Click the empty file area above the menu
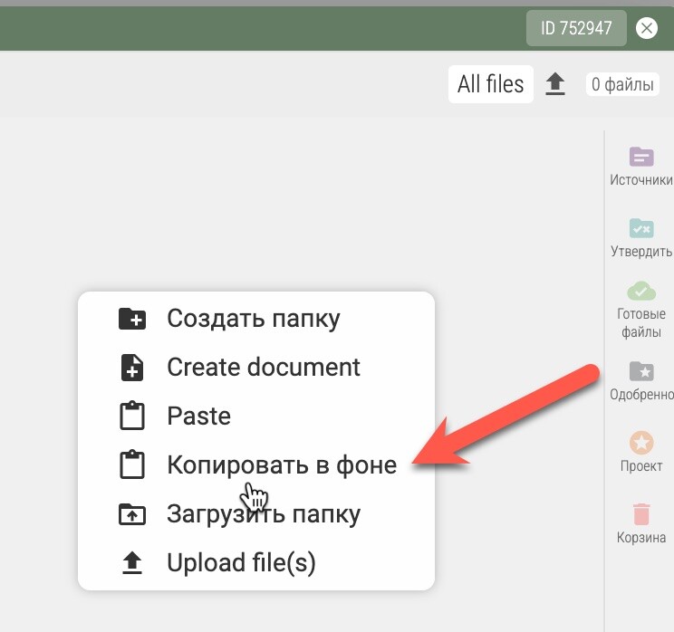Image resolution: width=674 pixels, height=632 pixels. (x=272, y=208)
